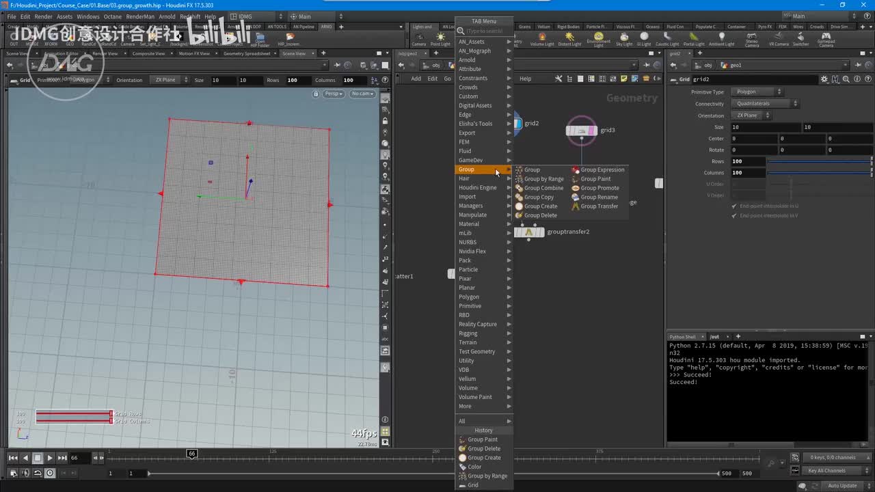Click the TAB menu search field
875x492 pixels.
tap(487, 31)
